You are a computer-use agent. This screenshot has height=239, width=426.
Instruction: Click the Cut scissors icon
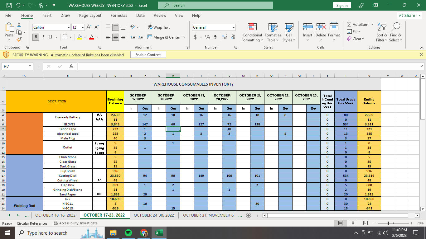pos(19,25)
